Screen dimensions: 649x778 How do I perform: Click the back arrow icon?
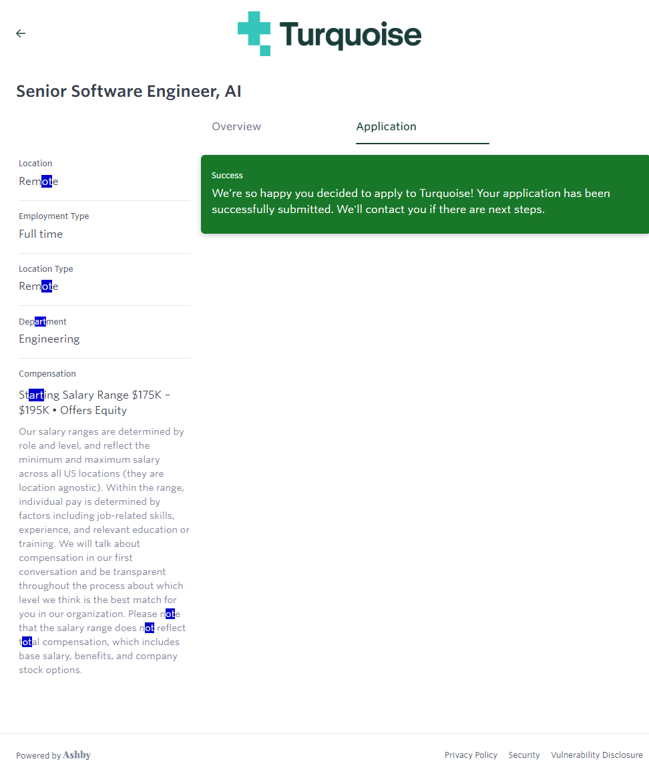(x=21, y=33)
